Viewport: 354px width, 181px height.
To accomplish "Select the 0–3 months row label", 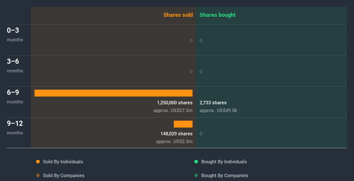I will coord(15,34).
